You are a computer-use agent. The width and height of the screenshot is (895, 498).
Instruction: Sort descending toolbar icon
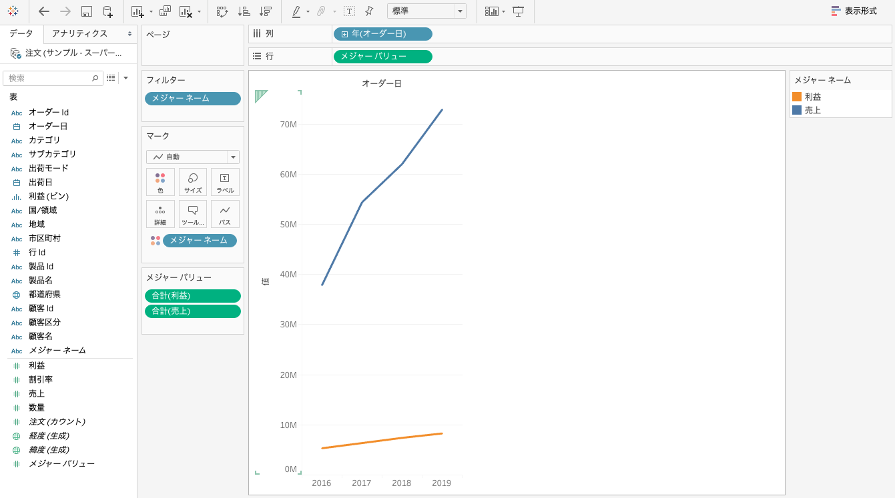click(266, 11)
